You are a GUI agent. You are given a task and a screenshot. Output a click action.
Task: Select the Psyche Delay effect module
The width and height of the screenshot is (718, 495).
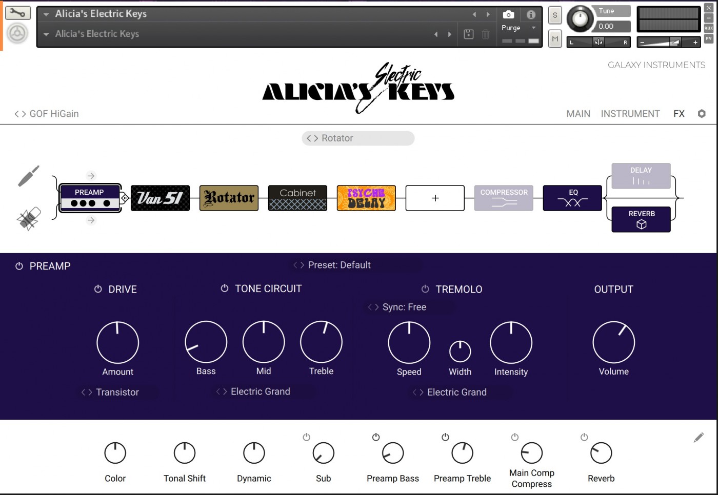tap(366, 198)
